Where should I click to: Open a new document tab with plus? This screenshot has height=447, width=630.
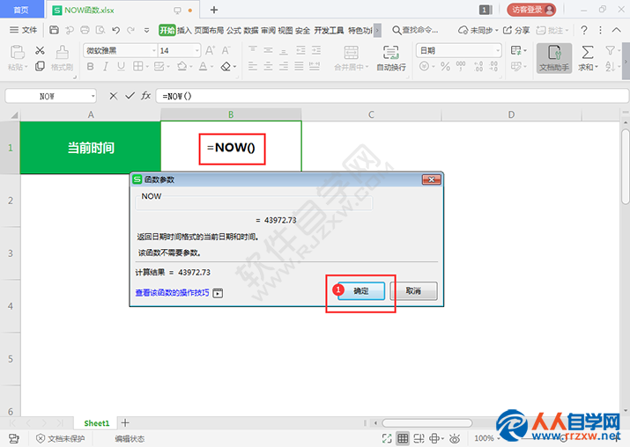tap(214, 10)
